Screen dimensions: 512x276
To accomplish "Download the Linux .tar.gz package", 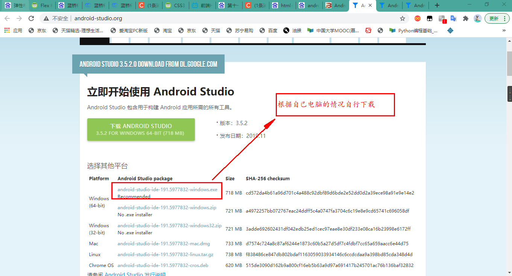I will tap(166, 255).
